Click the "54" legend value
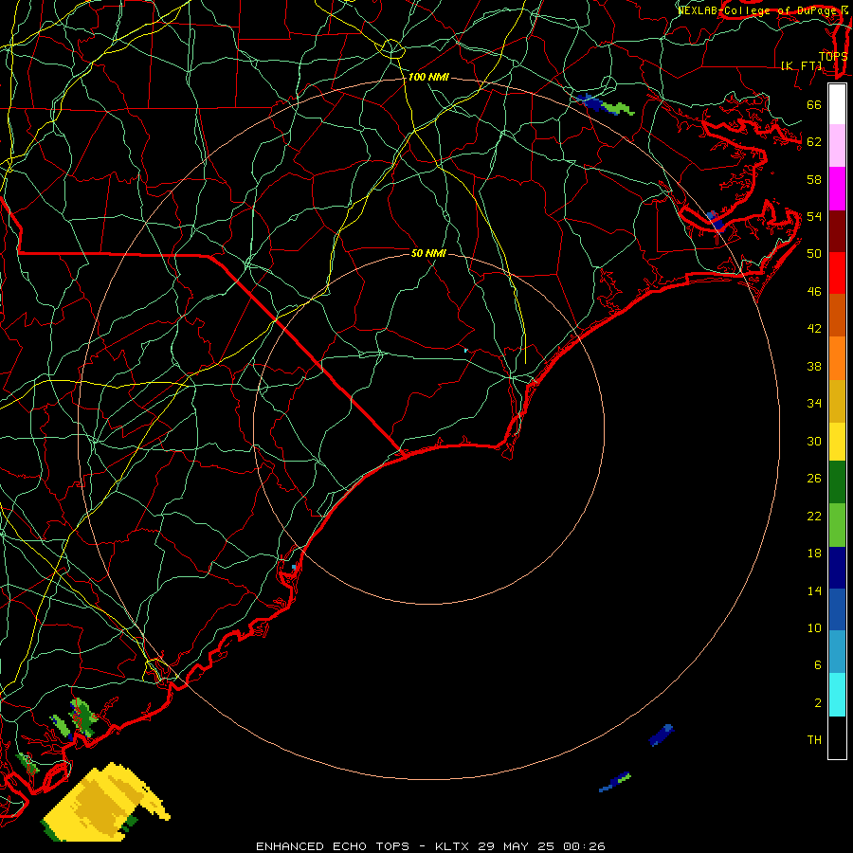The width and height of the screenshot is (853, 853). [814, 216]
